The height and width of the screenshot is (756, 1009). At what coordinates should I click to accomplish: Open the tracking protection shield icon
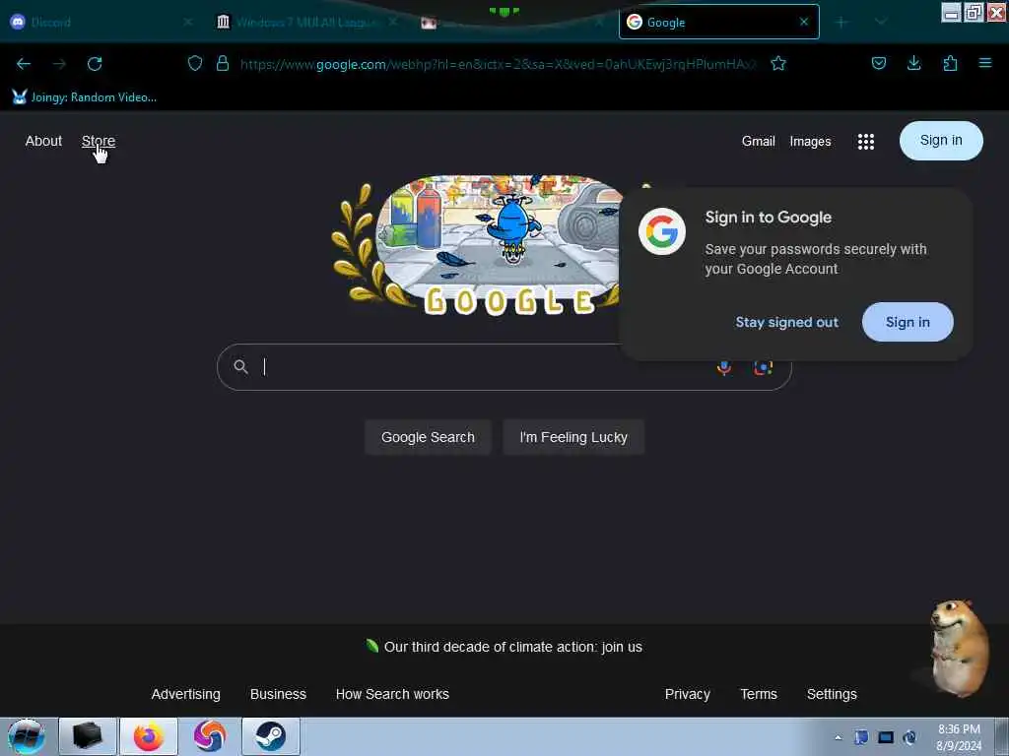click(x=195, y=63)
